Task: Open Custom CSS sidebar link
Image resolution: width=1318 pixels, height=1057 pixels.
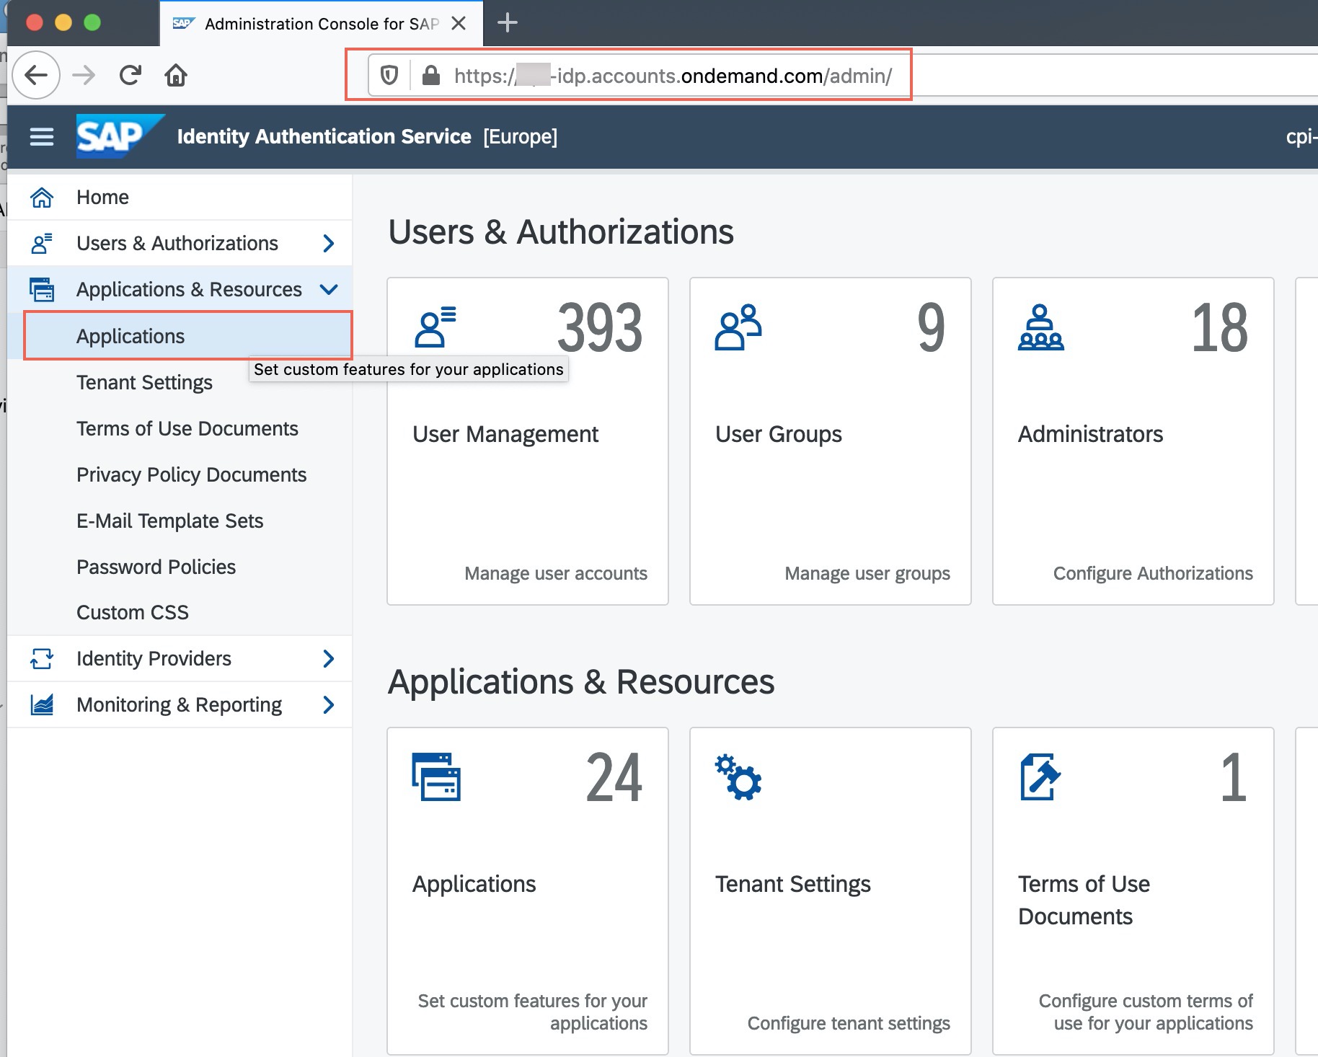Action: click(x=133, y=612)
